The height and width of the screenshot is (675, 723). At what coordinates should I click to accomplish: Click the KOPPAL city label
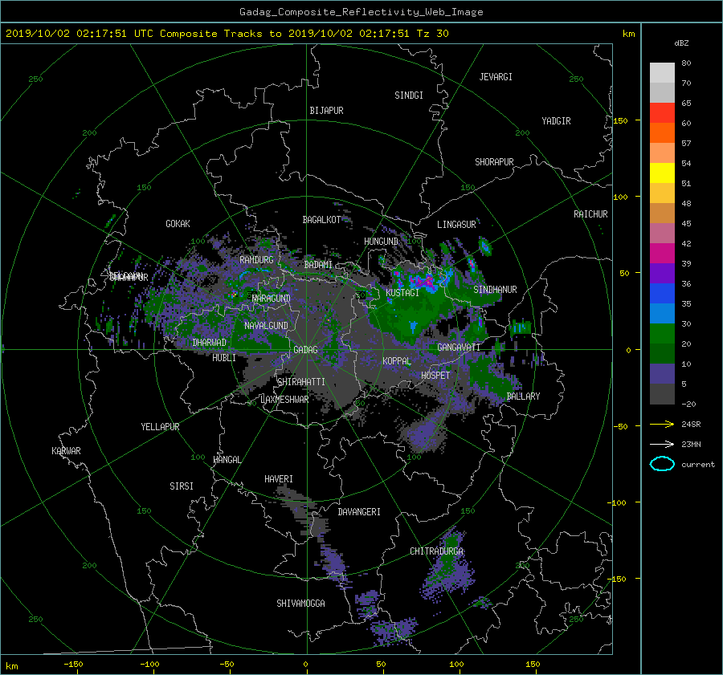tap(397, 361)
